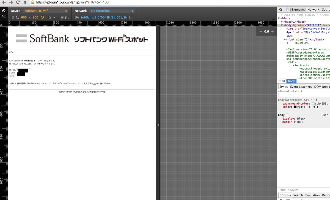Image resolution: width=330 pixels, height=200 pixels.
Task: Click the Find in Styles field
Action: [304, 190]
